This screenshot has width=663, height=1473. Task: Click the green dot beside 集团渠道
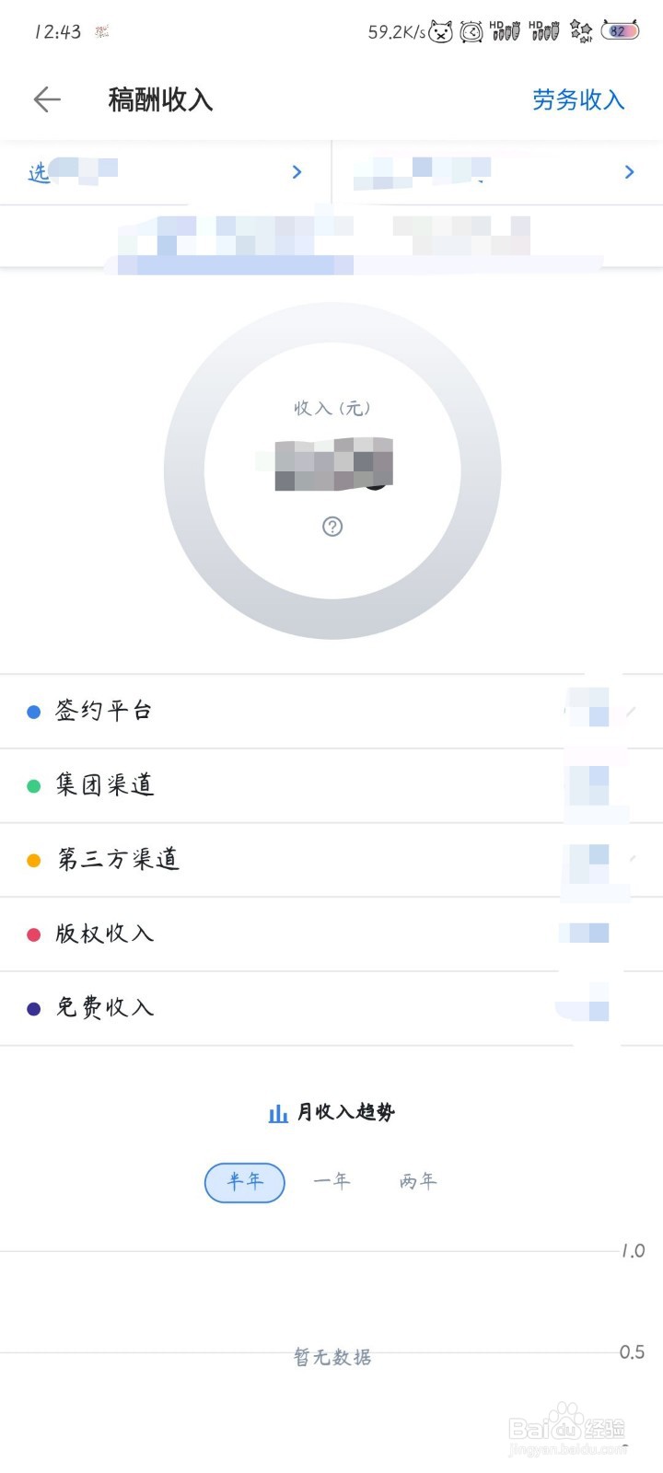coord(34,786)
